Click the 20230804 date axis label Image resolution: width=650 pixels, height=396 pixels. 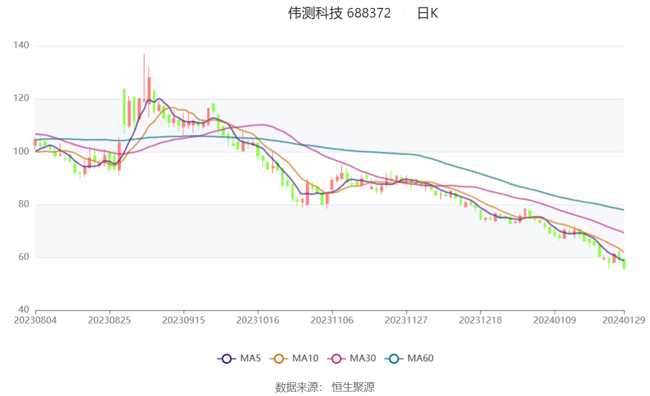click(35, 320)
